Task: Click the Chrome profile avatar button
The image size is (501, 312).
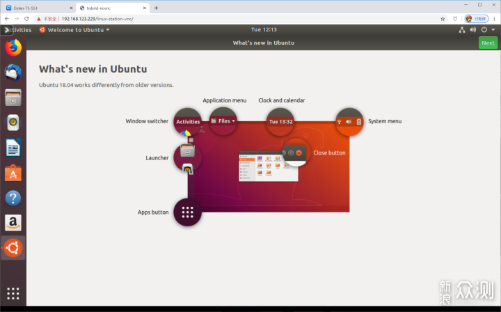Action: 476,19
